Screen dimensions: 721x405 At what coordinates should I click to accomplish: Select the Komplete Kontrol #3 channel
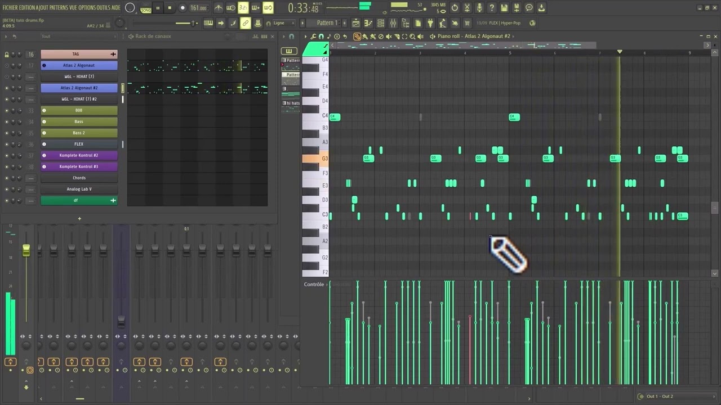tap(79, 167)
